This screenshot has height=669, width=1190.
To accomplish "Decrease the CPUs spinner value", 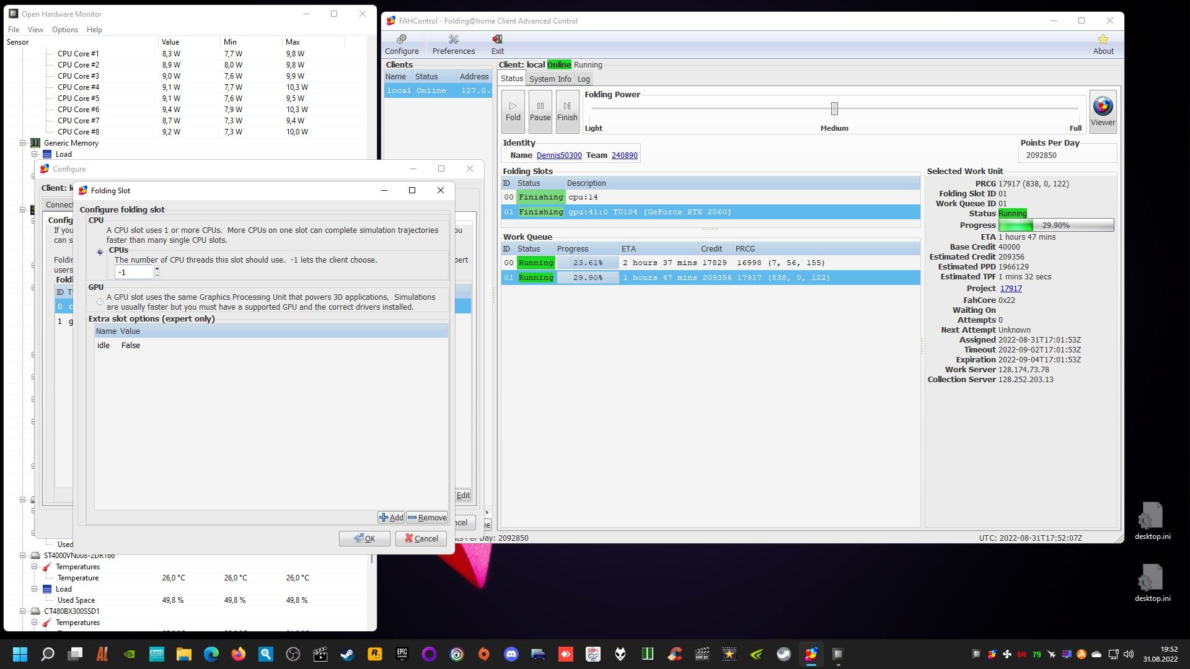I will tap(157, 276).
